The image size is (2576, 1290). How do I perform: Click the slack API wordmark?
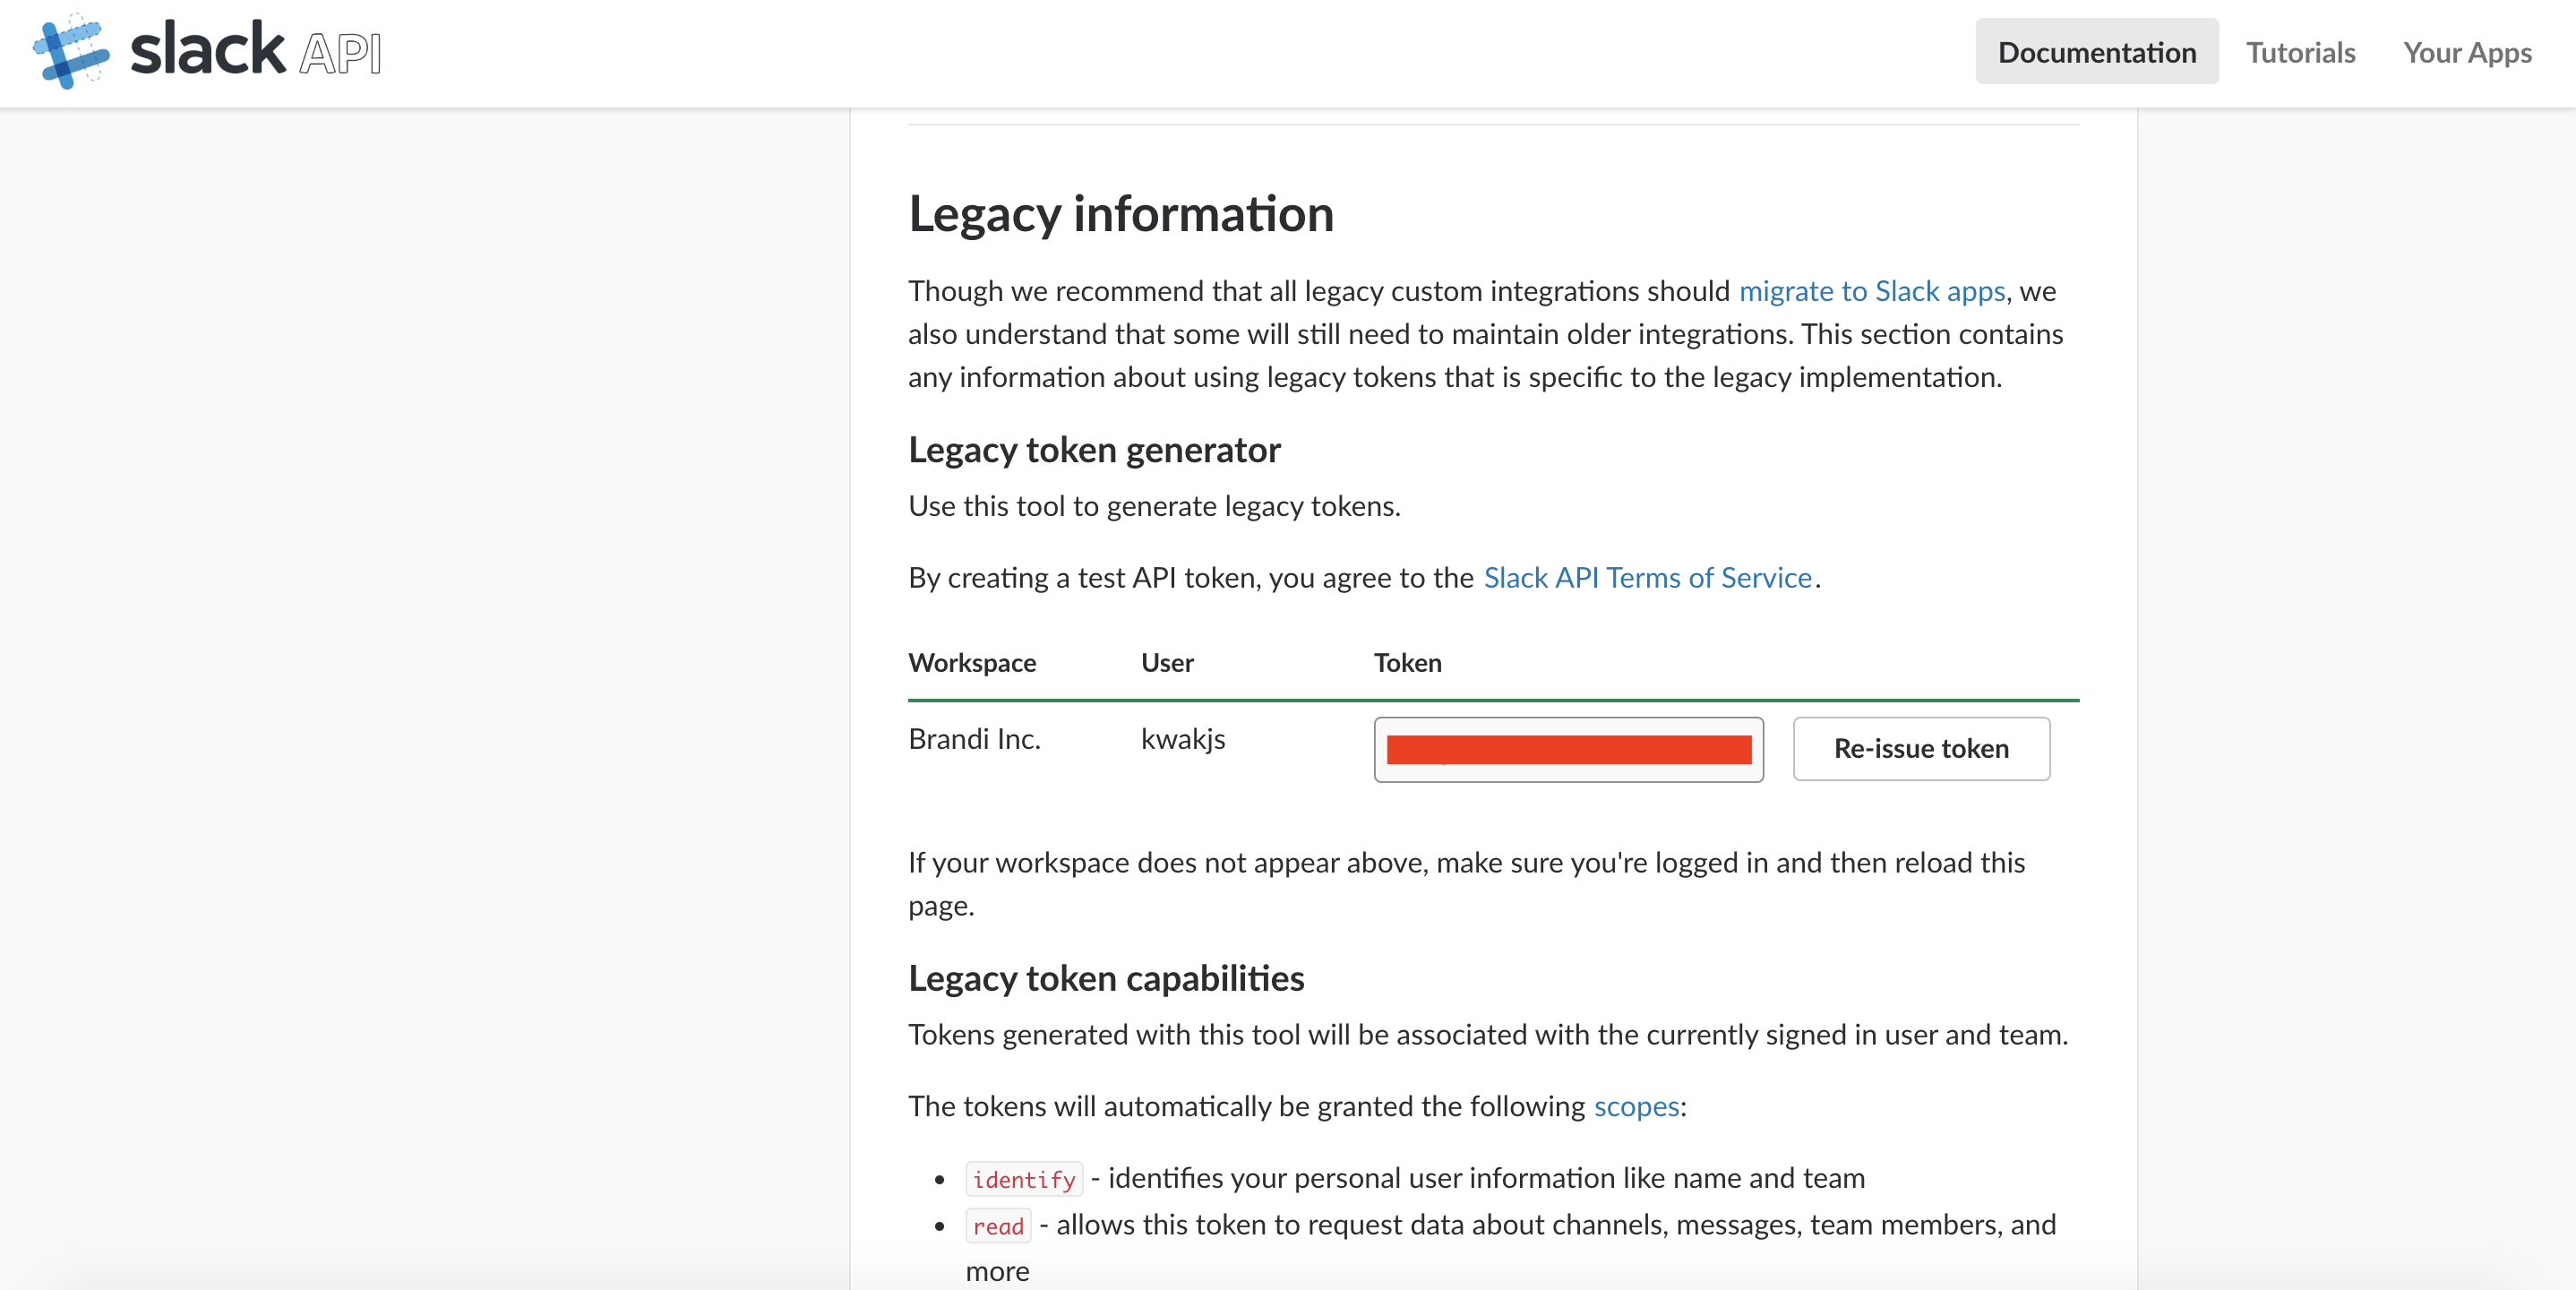point(256,50)
